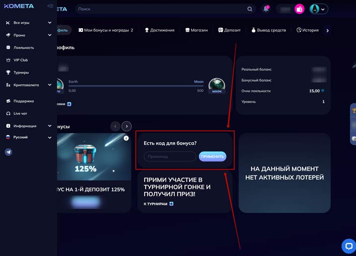Click the search magnifier icon
Screen dimensions: 356x256
(x=250, y=9)
